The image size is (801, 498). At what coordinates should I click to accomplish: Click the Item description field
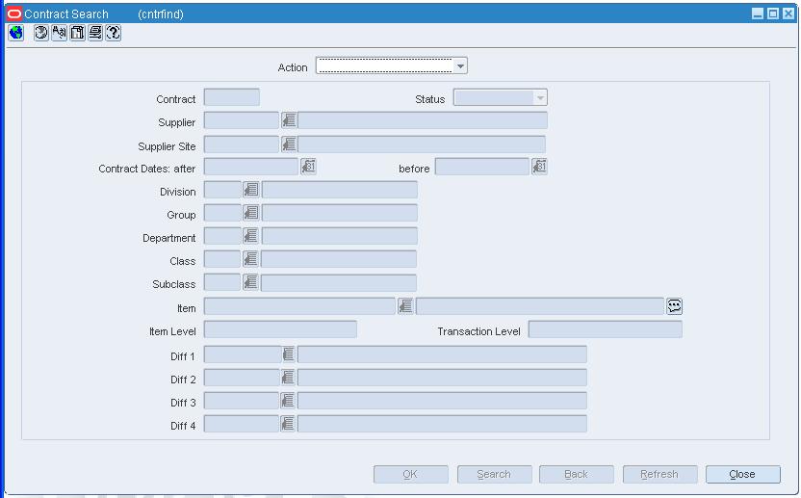pyautogui.click(x=539, y=306)
